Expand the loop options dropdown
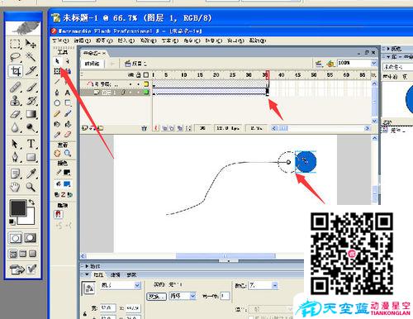This screenshot has width=413, height=319. pos(183,296)
